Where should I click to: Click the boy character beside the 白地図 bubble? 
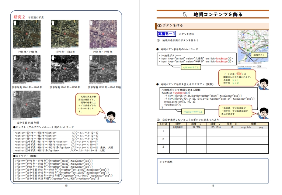point(263,113)
